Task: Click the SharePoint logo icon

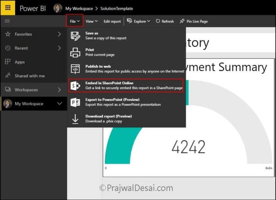Action: tap(75, 86)
